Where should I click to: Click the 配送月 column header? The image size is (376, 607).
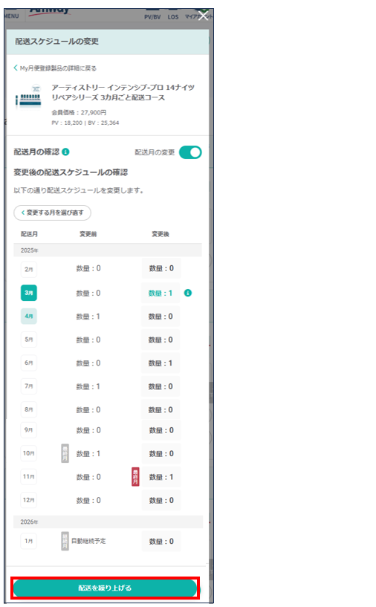(29, 234)
